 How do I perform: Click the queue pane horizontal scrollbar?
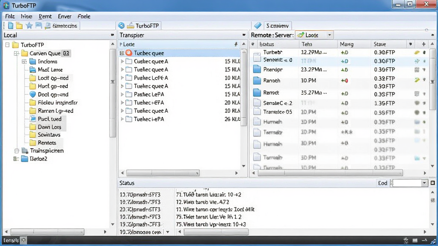(x=163, y=173)
